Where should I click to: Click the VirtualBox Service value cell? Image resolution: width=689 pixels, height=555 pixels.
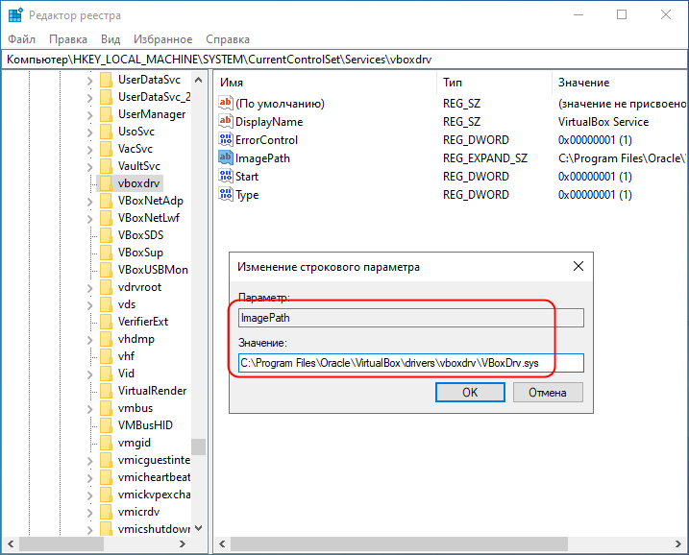(603, 122)
